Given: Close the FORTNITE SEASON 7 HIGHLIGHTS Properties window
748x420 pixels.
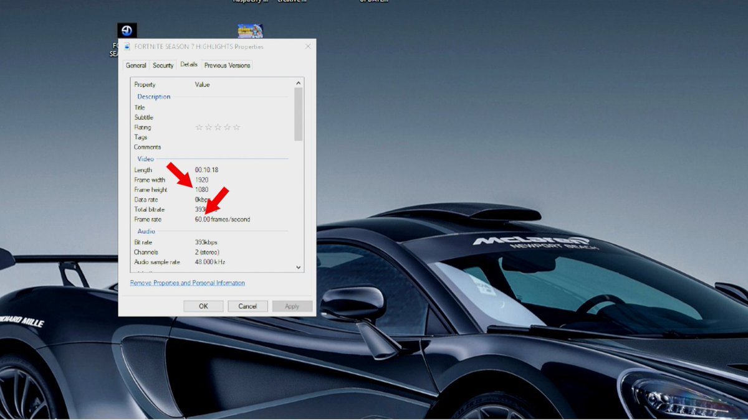Looking at the screenshot, I should coord(307,47).
